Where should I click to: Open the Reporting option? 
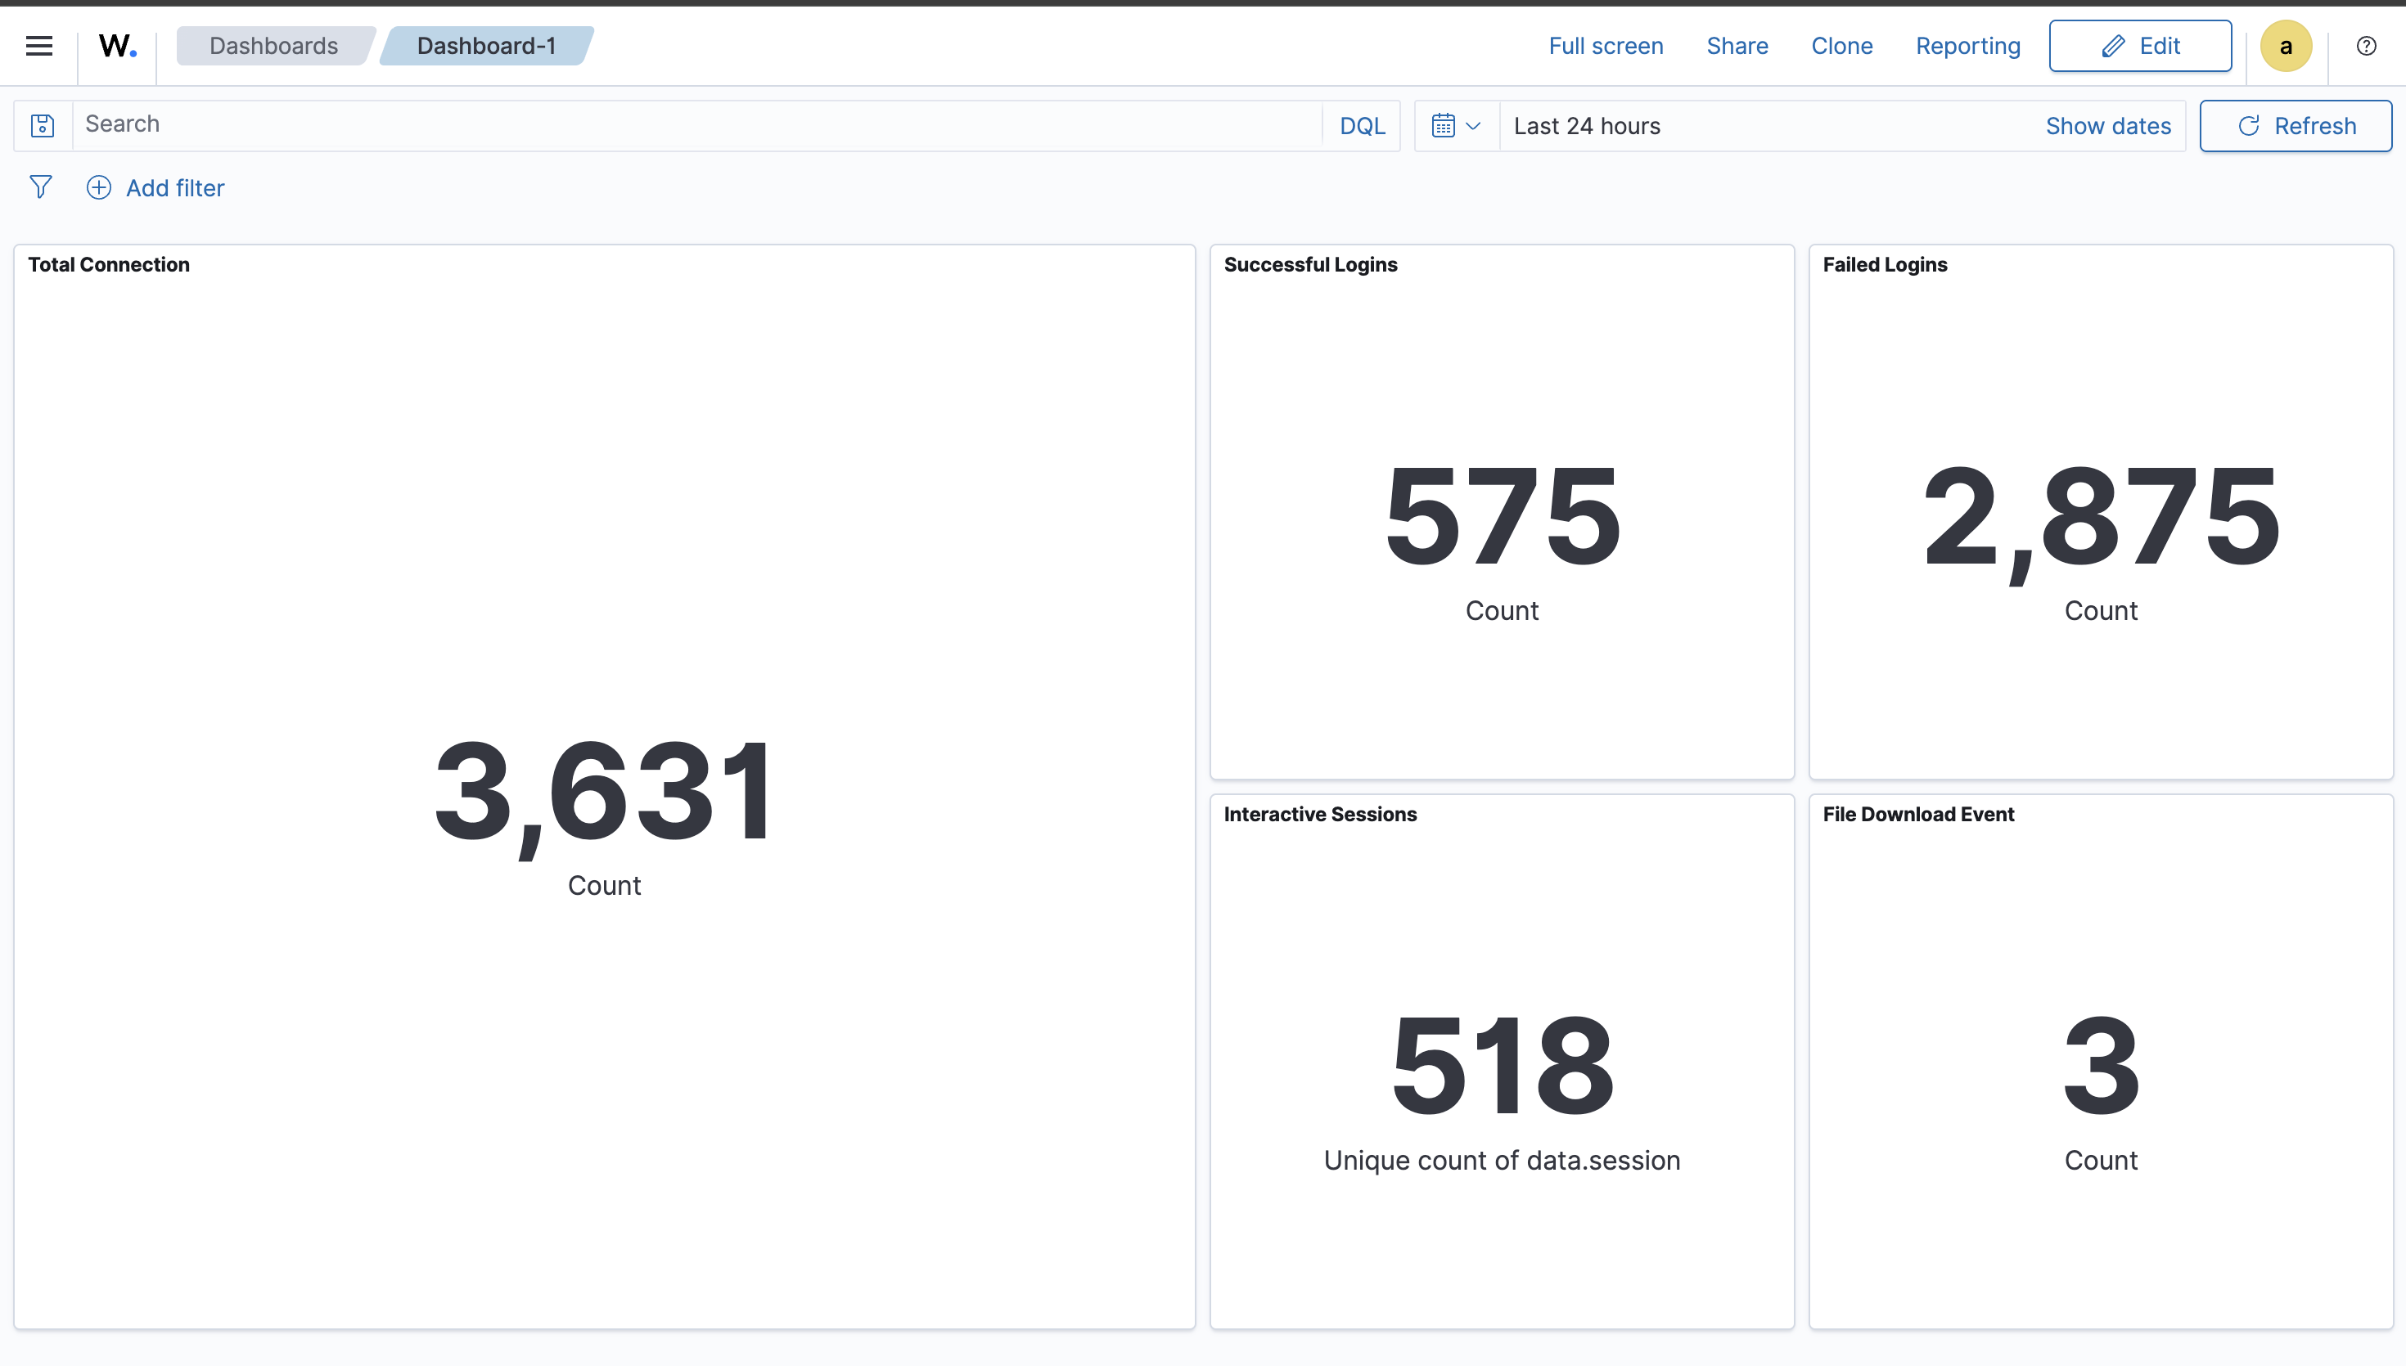[x=1968, y=45]
